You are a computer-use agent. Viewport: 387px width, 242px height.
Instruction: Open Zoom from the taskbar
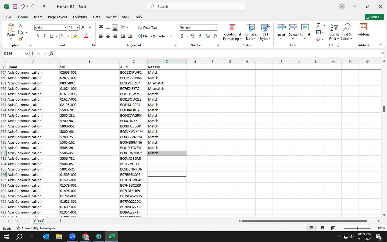click(72, 237)
